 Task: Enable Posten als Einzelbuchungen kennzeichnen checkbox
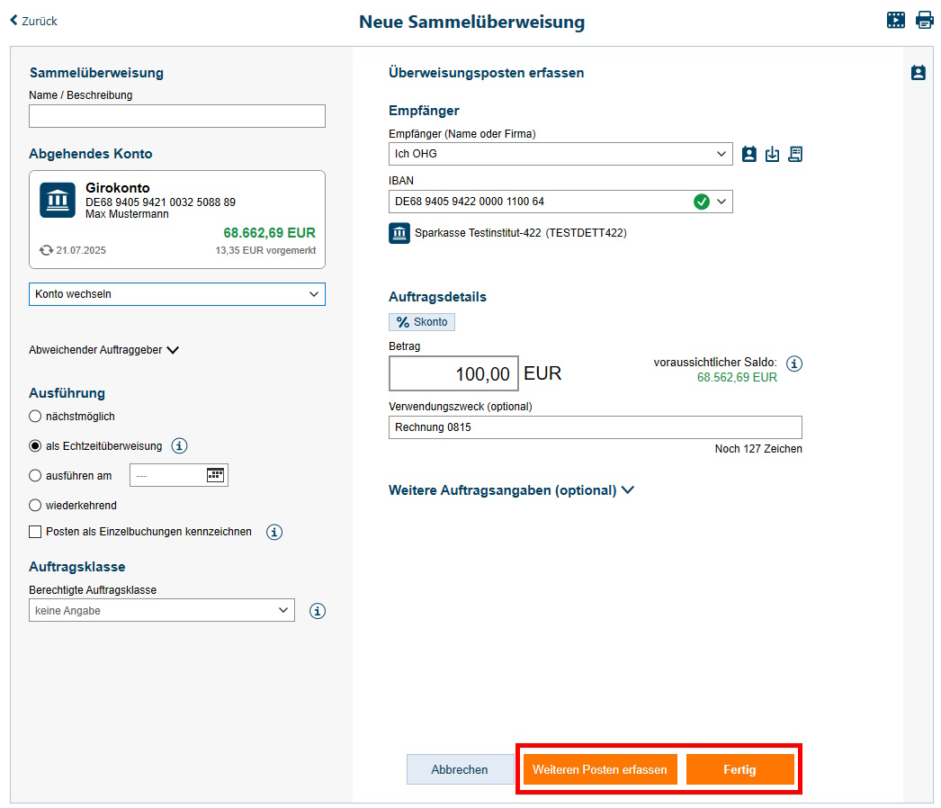click(35, 532)
